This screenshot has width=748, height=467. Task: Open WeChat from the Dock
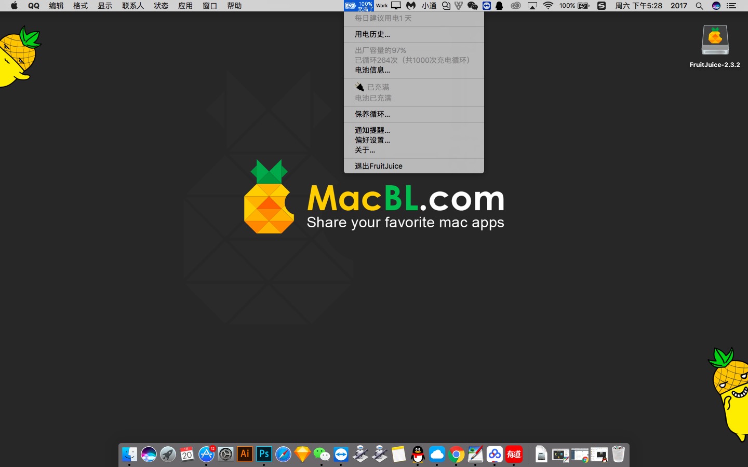[x=322, y=455]
